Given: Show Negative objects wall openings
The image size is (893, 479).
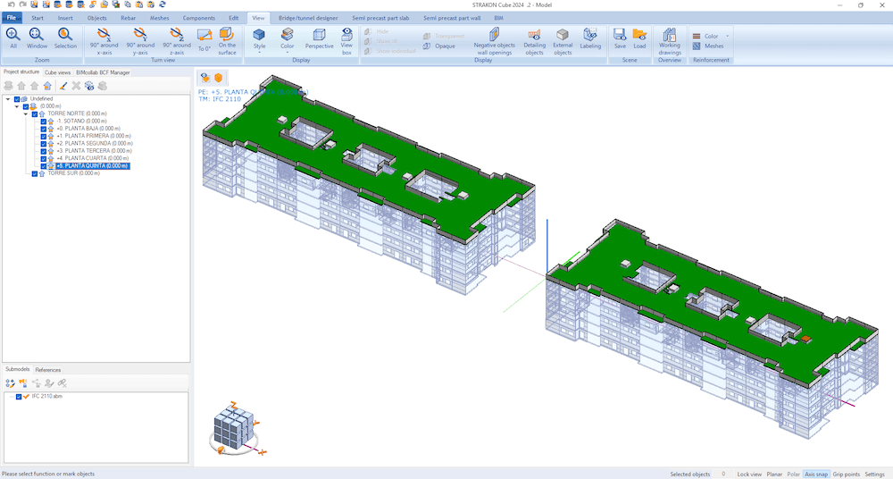Looking at the screenshot, I should (494, 40).
